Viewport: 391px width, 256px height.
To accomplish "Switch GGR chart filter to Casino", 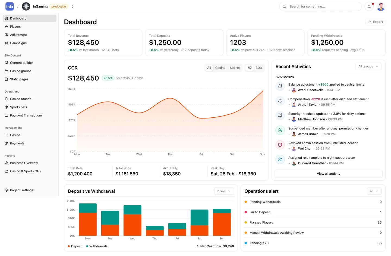I will tap(220, 68).
